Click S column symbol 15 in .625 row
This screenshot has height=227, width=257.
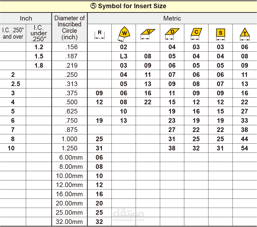(x=220, y=111)
